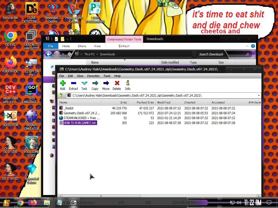Image resolution: width=278 pixels, height=208 pixels.
Task: Click the Chrome icon on the taskbar
Action: pyautogui.click(x=20, y=203)
